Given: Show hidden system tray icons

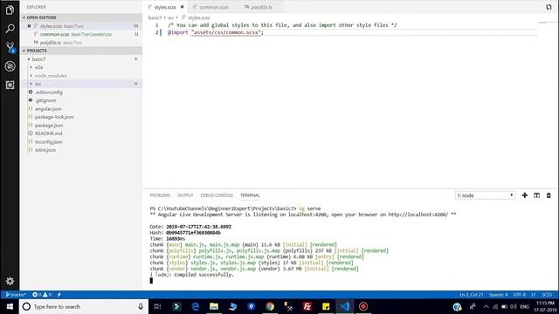Looking at the screenshot, I should (x=486, y=306).
